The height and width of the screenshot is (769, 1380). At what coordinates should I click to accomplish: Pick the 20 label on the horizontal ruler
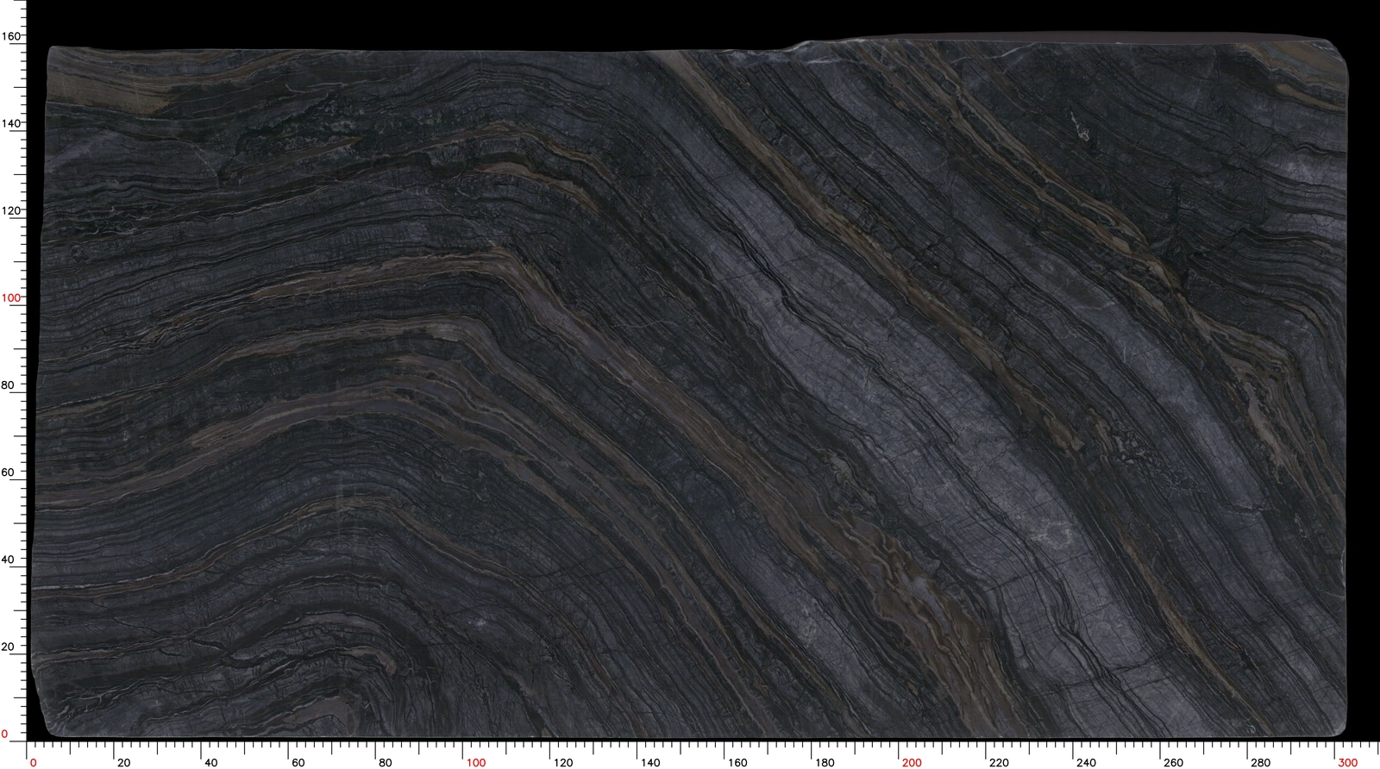pyautogui.click(x=124, y=762)
